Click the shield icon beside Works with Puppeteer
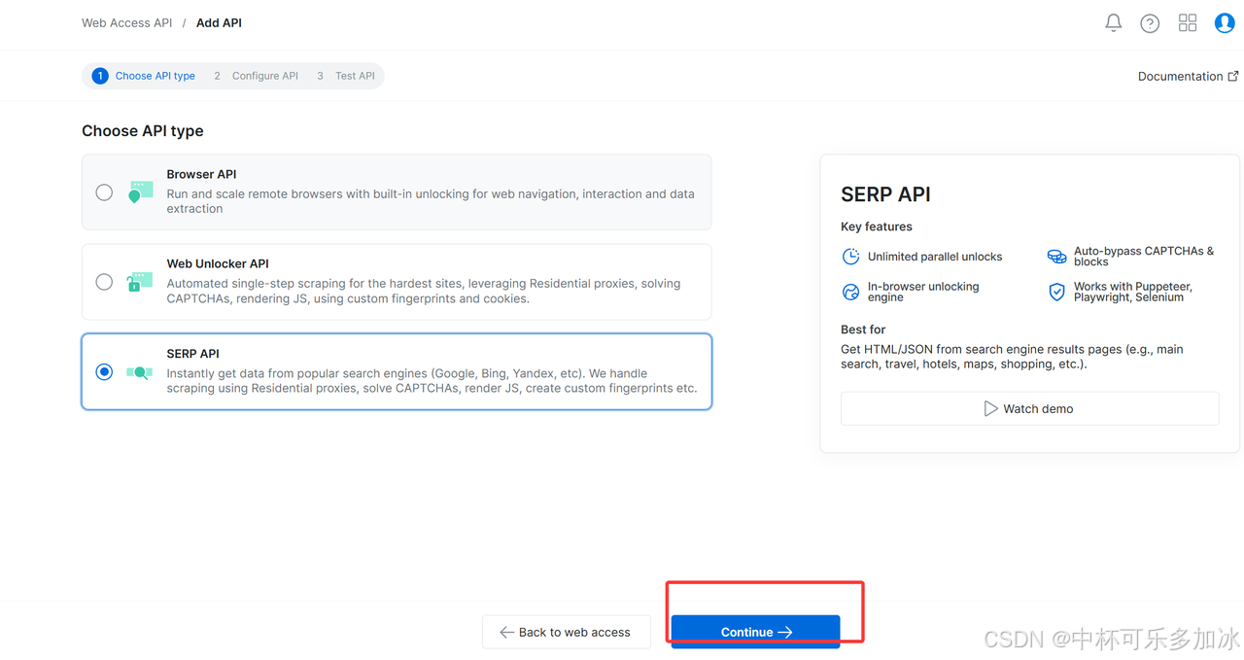1244x660 pixels. point(1056,292)
